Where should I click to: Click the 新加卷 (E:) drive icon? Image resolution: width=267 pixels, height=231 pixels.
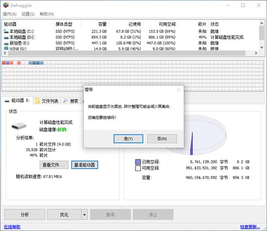(6, 43)
